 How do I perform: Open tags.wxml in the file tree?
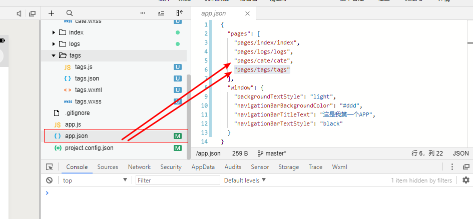(x=88, y=90)
